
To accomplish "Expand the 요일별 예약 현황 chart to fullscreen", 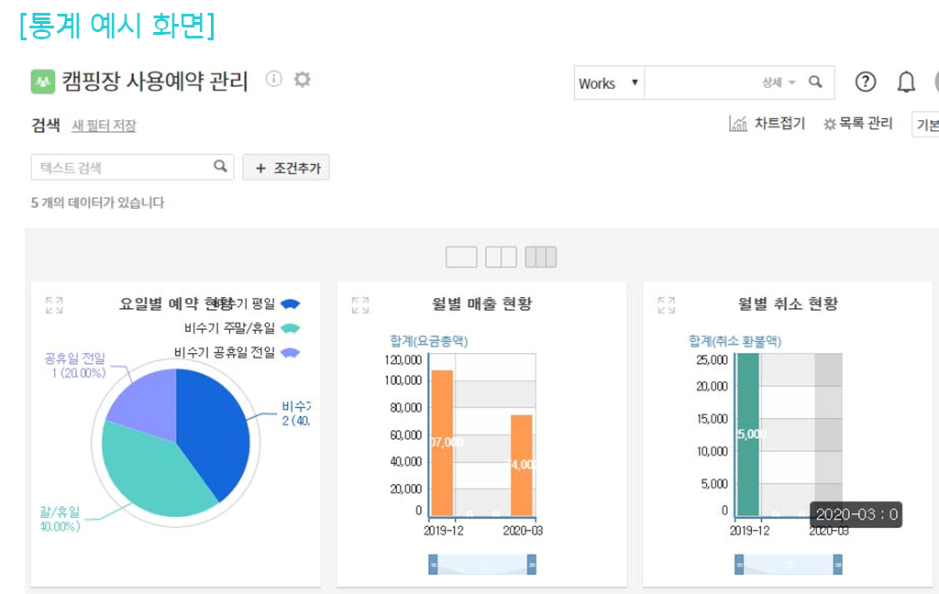I will pyautogui.click(x=54, y=305).
